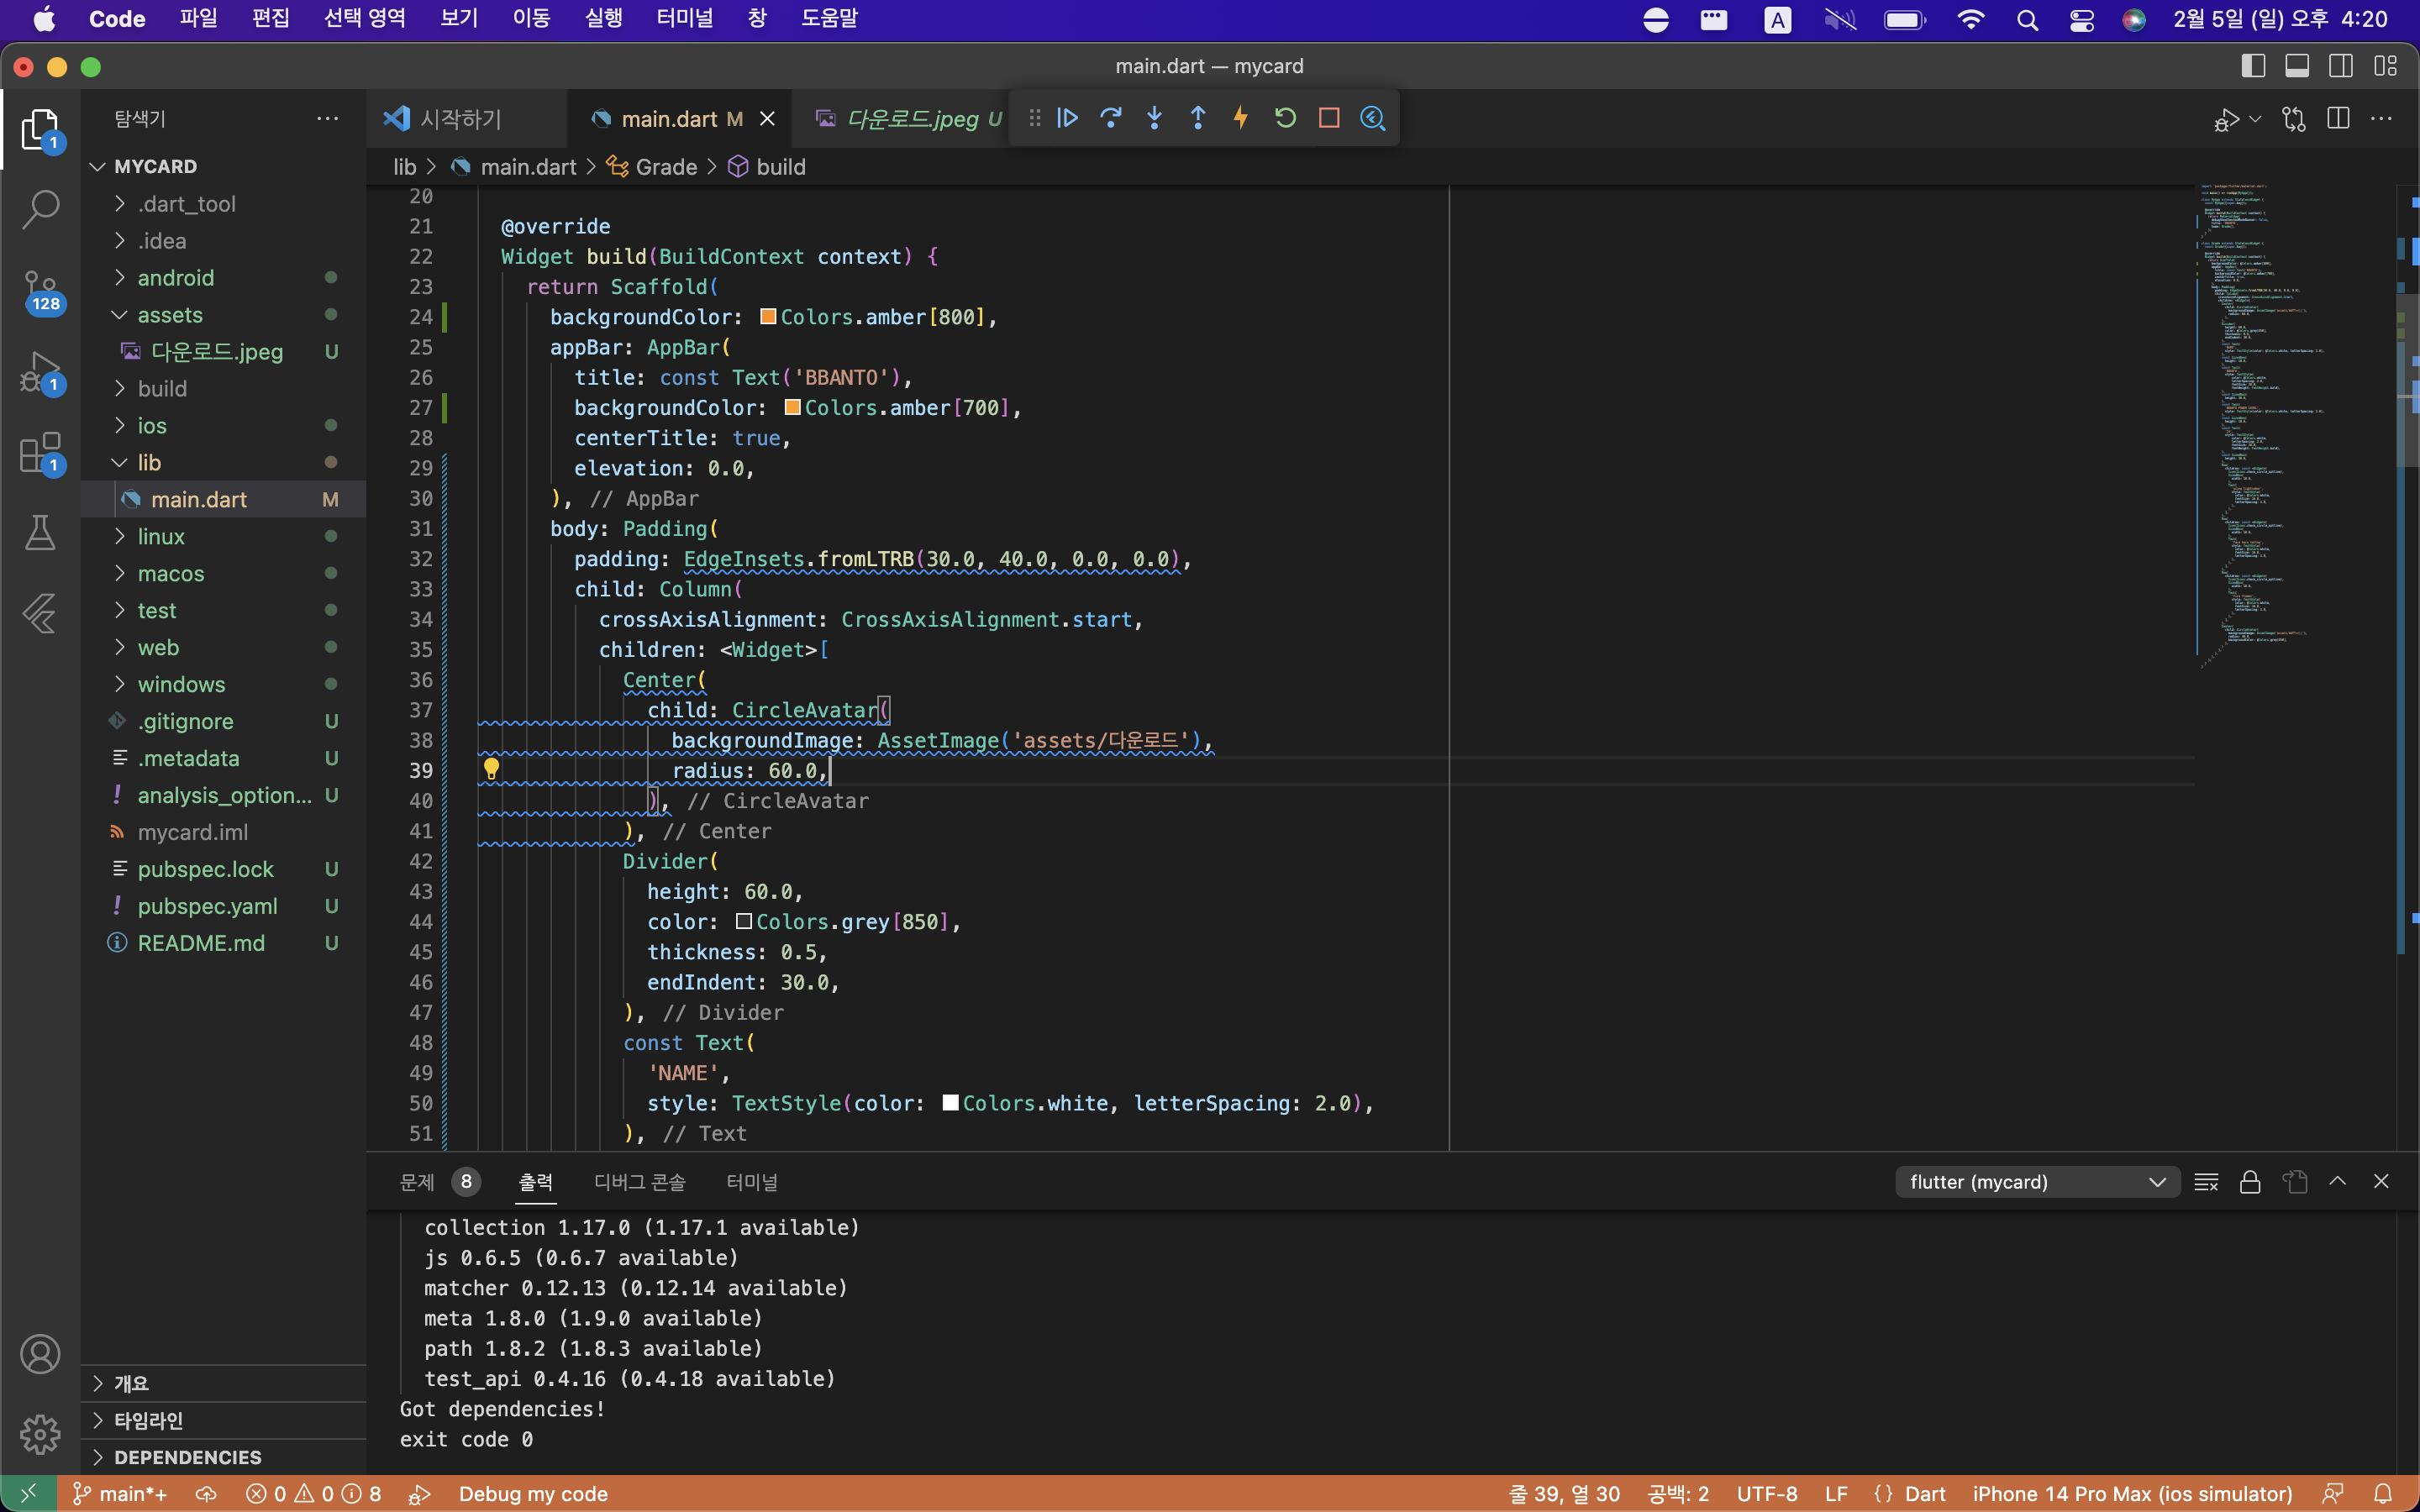This screenshot has height=1512, width=2420.
Task: Select iPhone 14 Pro Max device
Action: (2132, 1493)
